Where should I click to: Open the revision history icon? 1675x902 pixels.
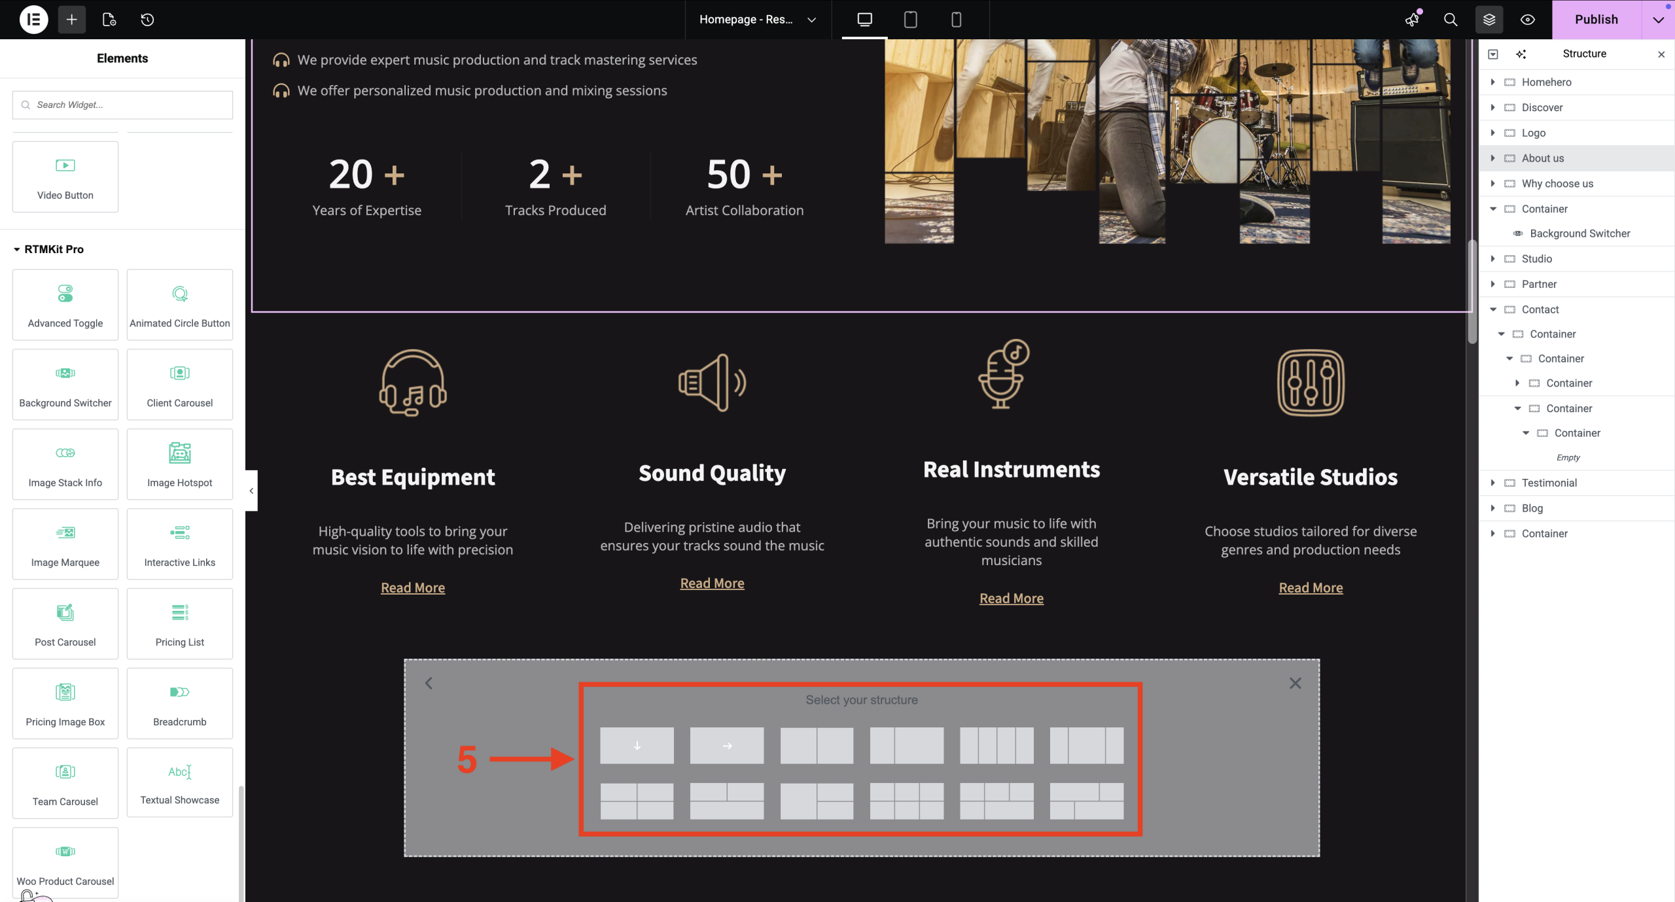click(x=147, y=20)
